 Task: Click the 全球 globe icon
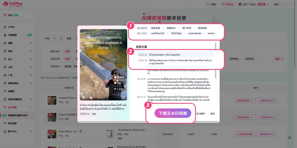(x=5, y=15)
